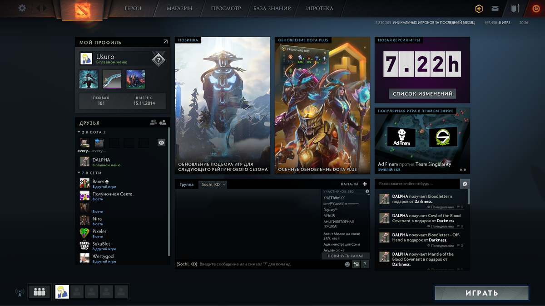Add a chat channel with the plus icon
The image size is (545, 306).
click(365, 184)
